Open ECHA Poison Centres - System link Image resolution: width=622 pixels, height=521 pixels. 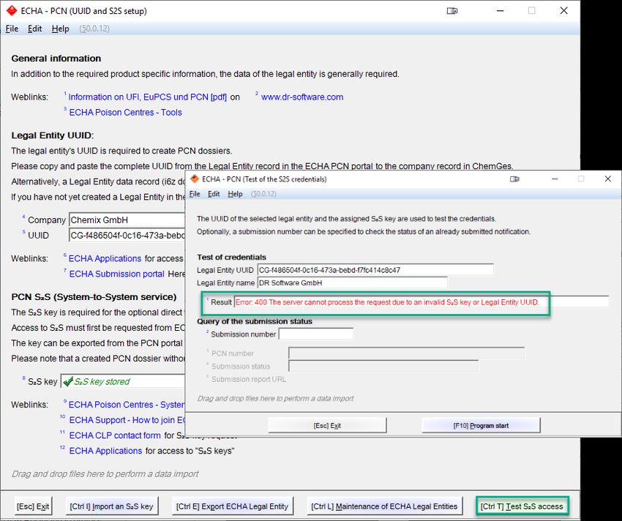click(x=127, y=405)
